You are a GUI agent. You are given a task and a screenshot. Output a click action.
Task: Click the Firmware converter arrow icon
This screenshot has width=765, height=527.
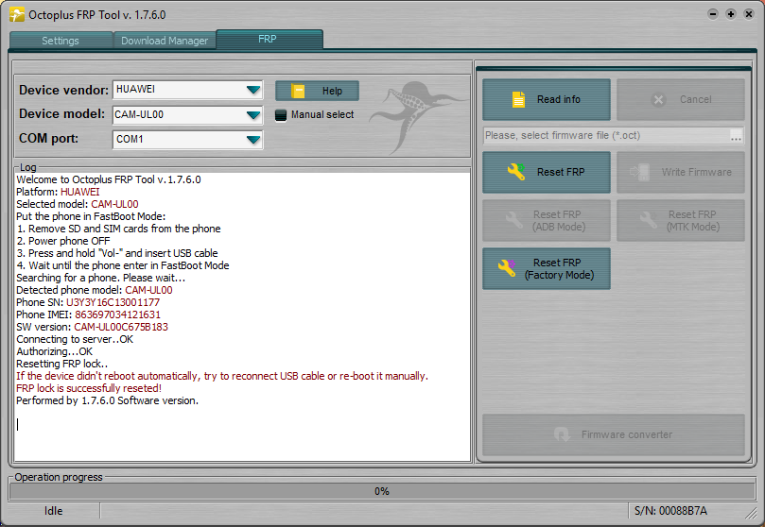pos(562,433)
